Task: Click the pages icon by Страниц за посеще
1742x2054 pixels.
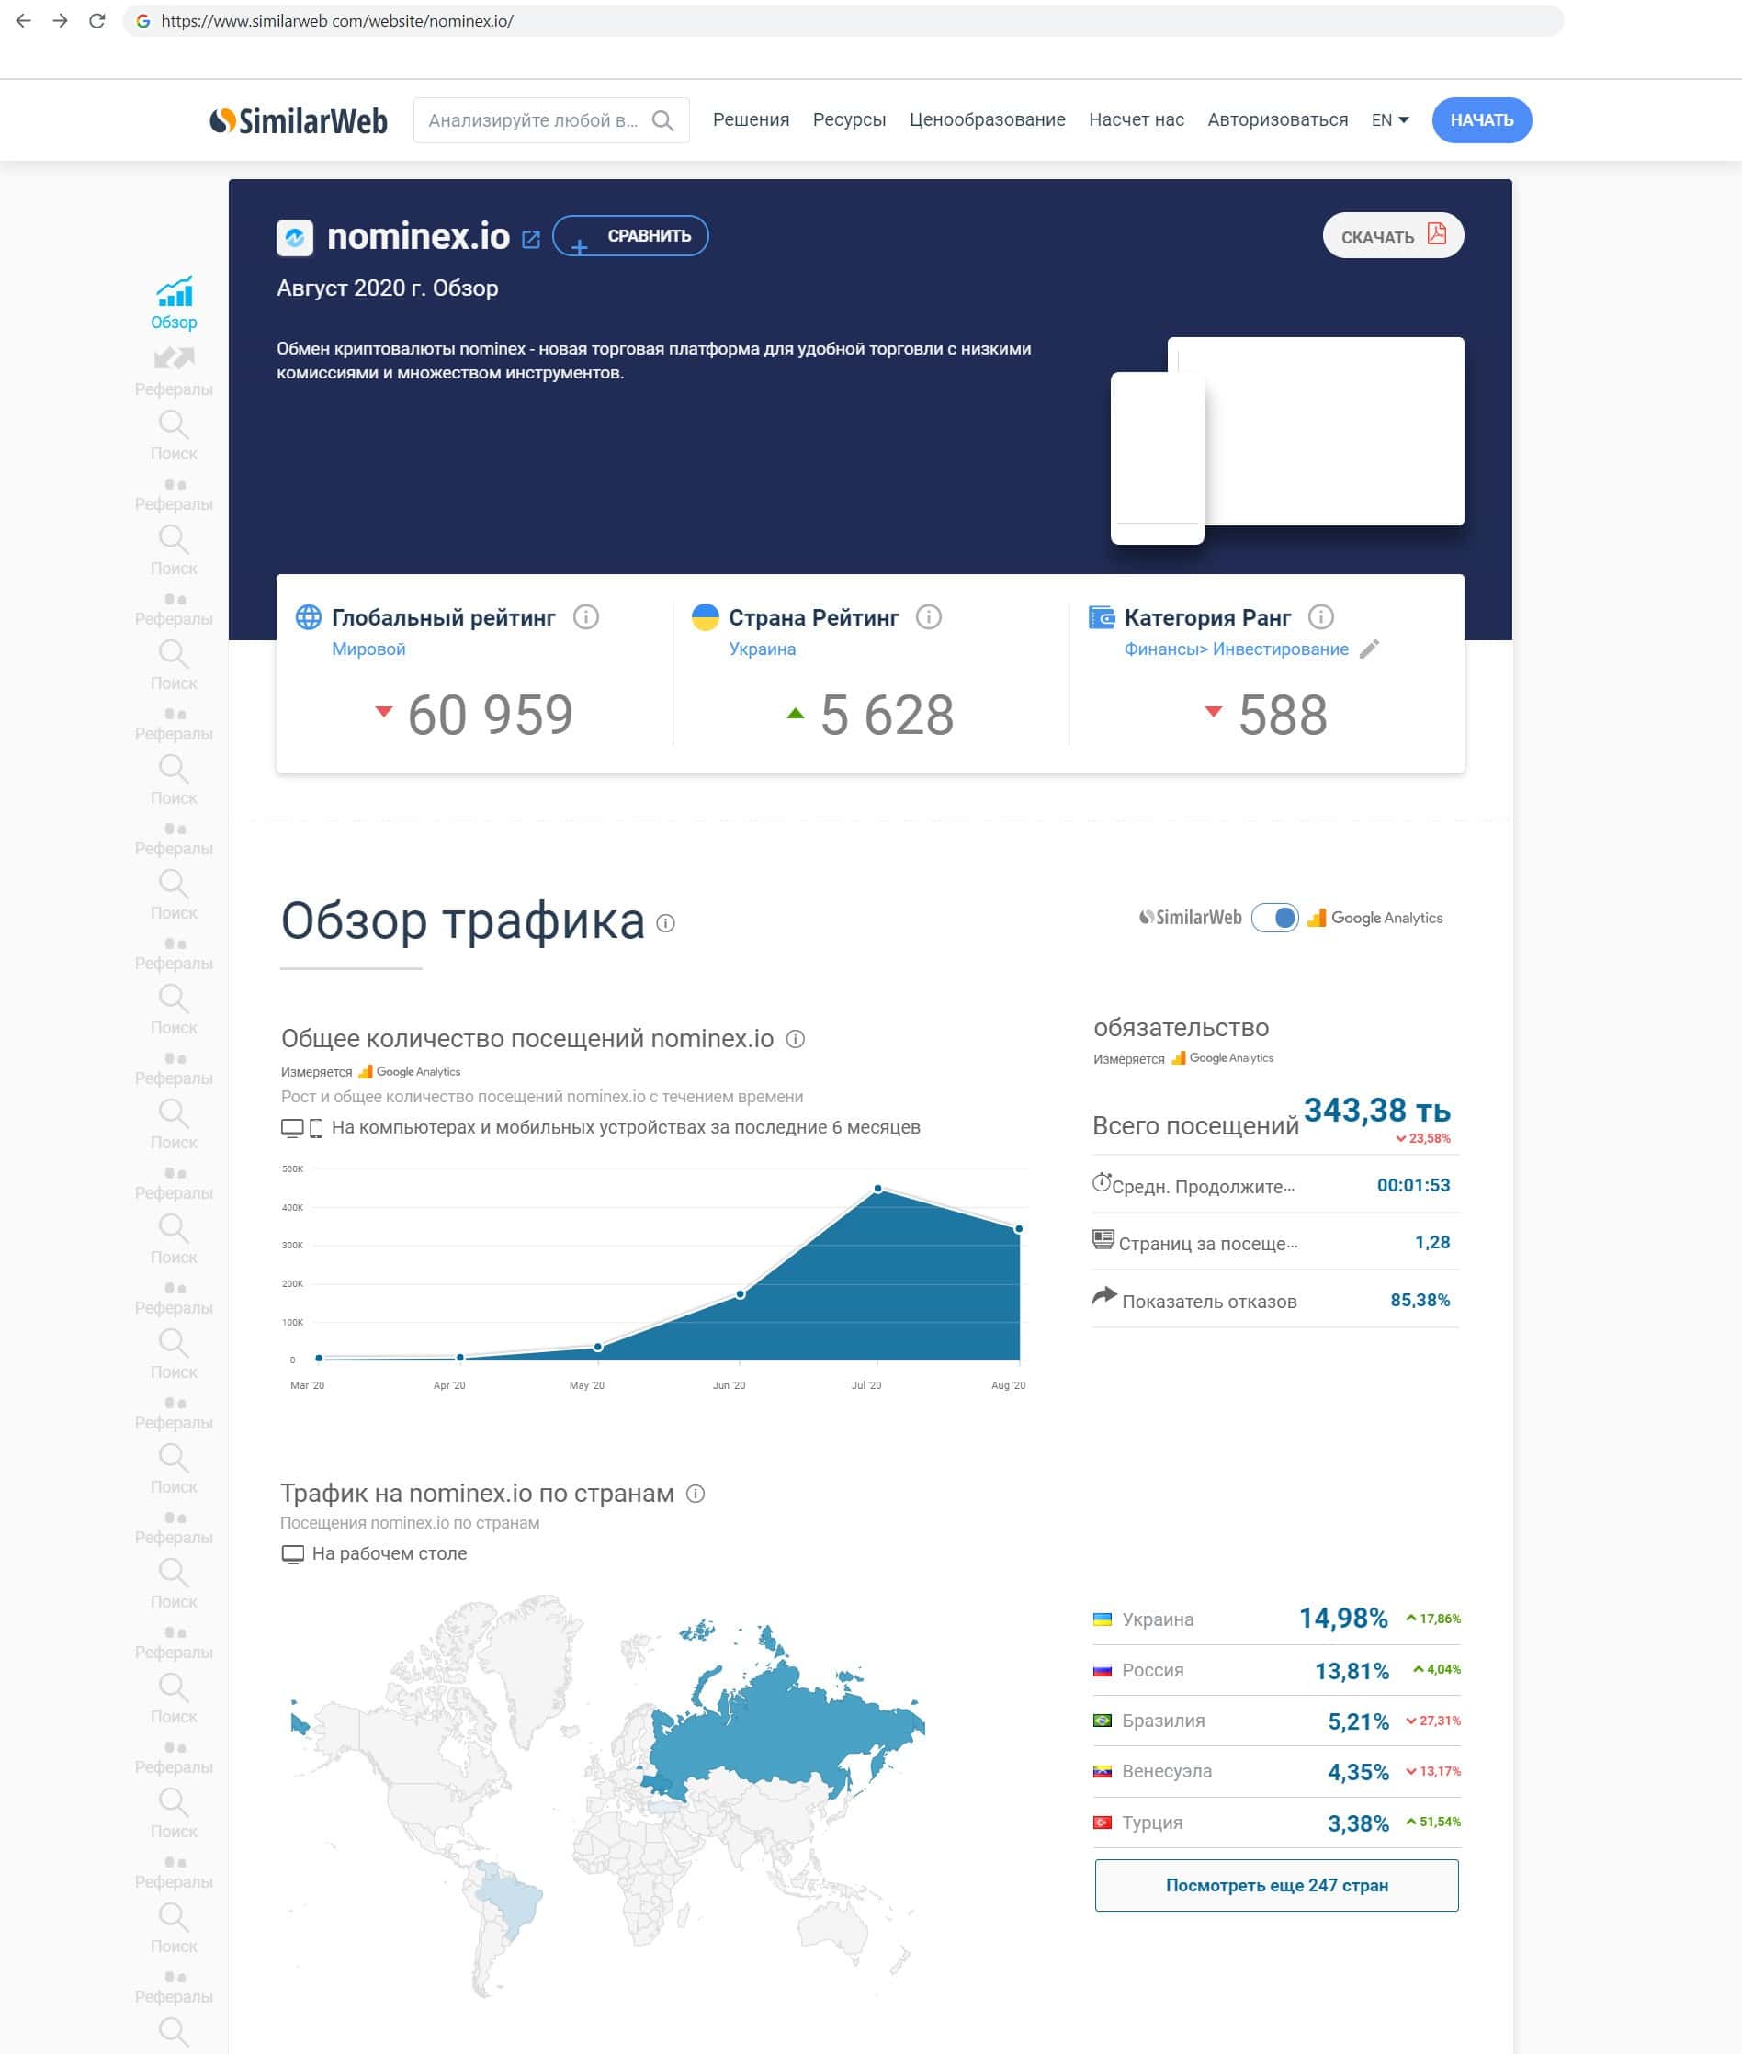Action: pyautogui.click(x=1103, y=1238)
